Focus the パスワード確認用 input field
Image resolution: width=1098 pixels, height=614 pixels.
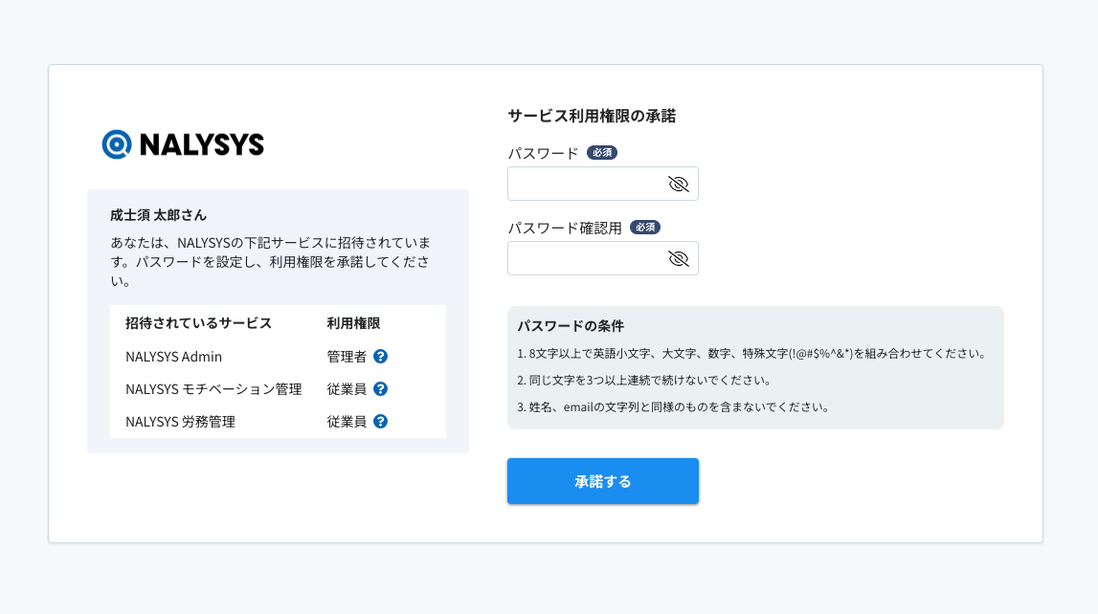[603, 259]
